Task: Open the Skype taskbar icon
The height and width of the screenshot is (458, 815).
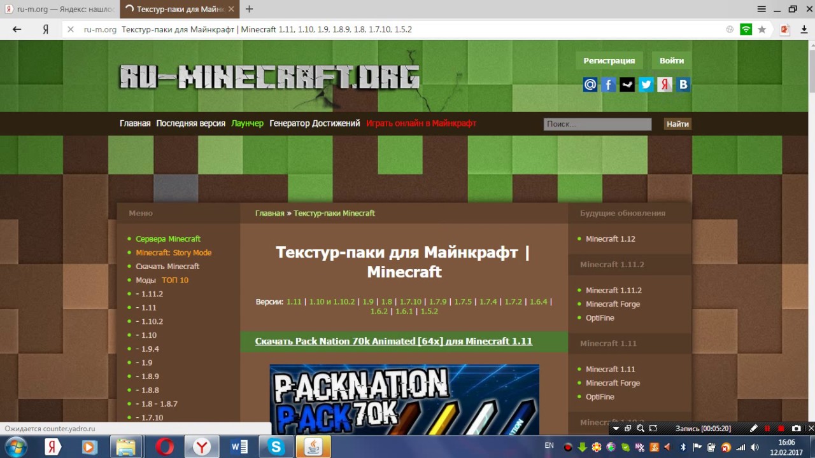Action: (276, 447)
